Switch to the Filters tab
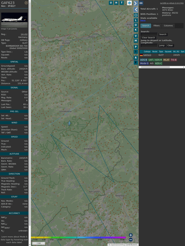 pos(157,26)
